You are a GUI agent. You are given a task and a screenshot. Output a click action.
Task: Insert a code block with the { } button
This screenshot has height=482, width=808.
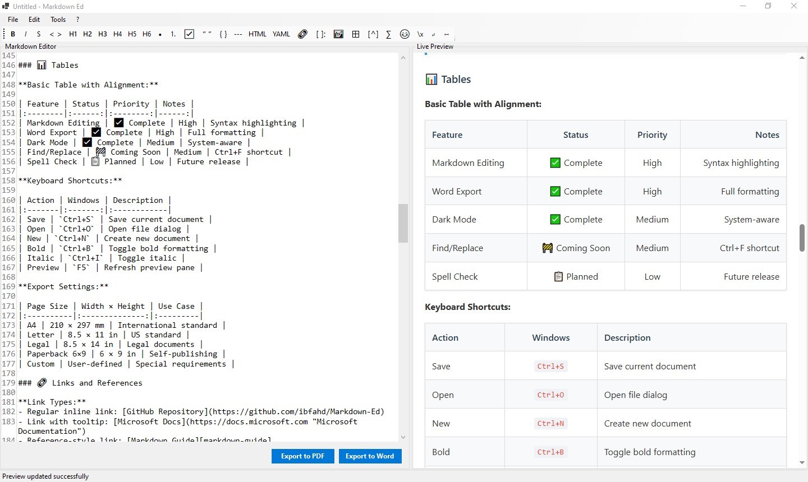click(x=223, y=34)
